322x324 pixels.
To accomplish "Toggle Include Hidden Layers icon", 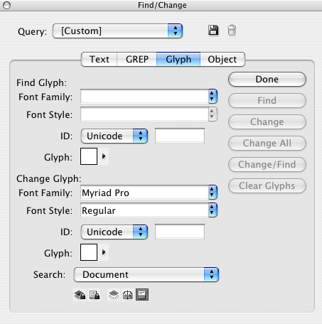I will click(114, 295).
